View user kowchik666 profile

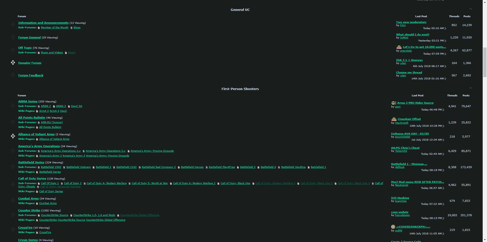click(403, 137)
